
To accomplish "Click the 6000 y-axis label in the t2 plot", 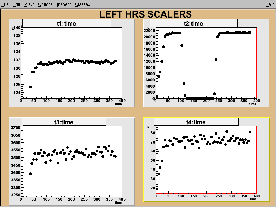I will point(150,80).
